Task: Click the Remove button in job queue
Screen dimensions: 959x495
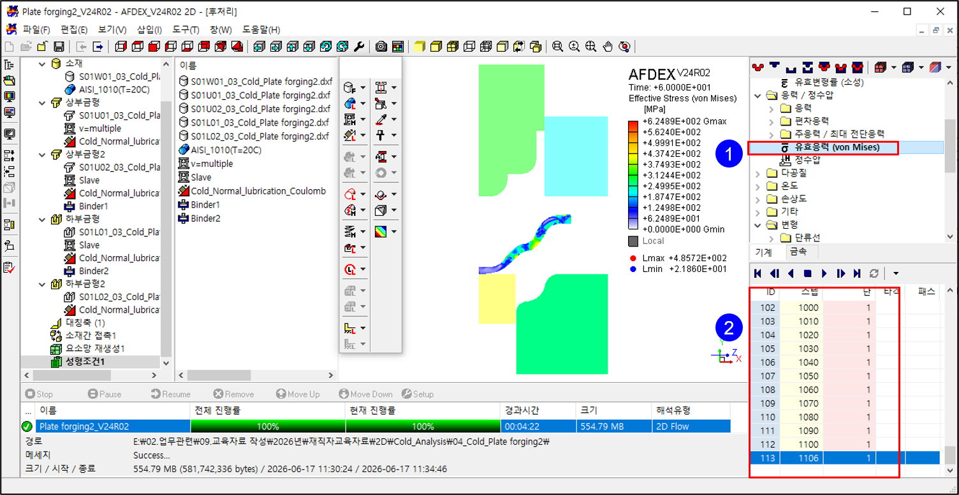Action: (x=233, y=394)
